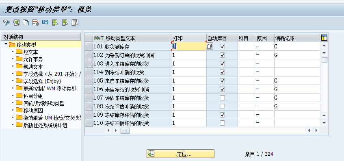Open input help next to print field

210,46
